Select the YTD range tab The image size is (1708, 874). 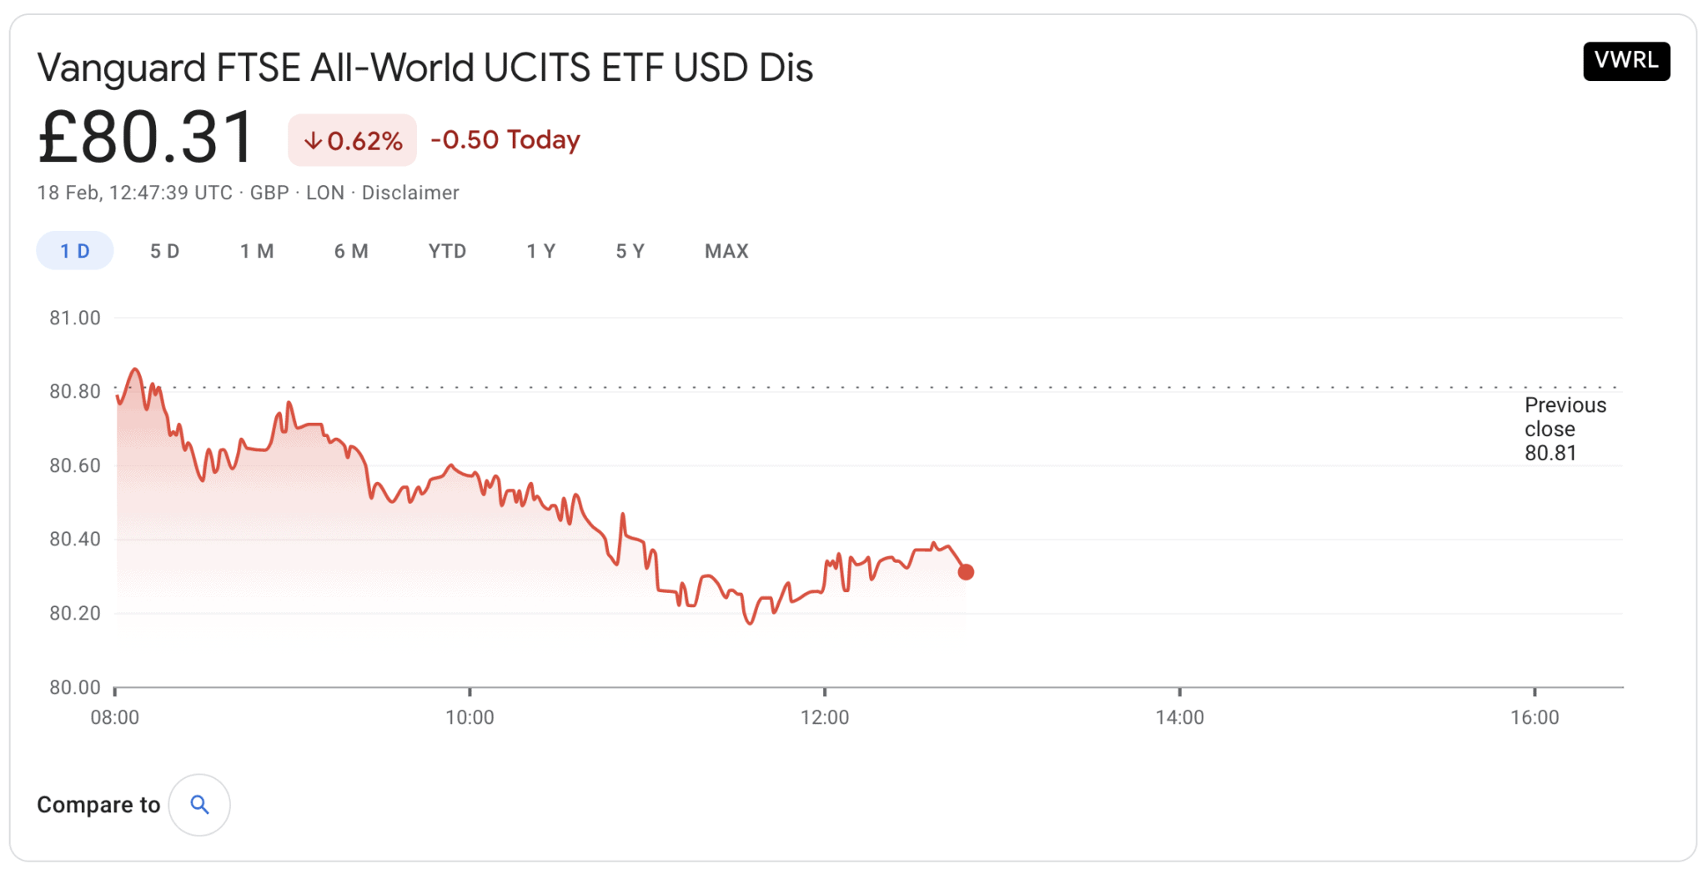point(447,251)
